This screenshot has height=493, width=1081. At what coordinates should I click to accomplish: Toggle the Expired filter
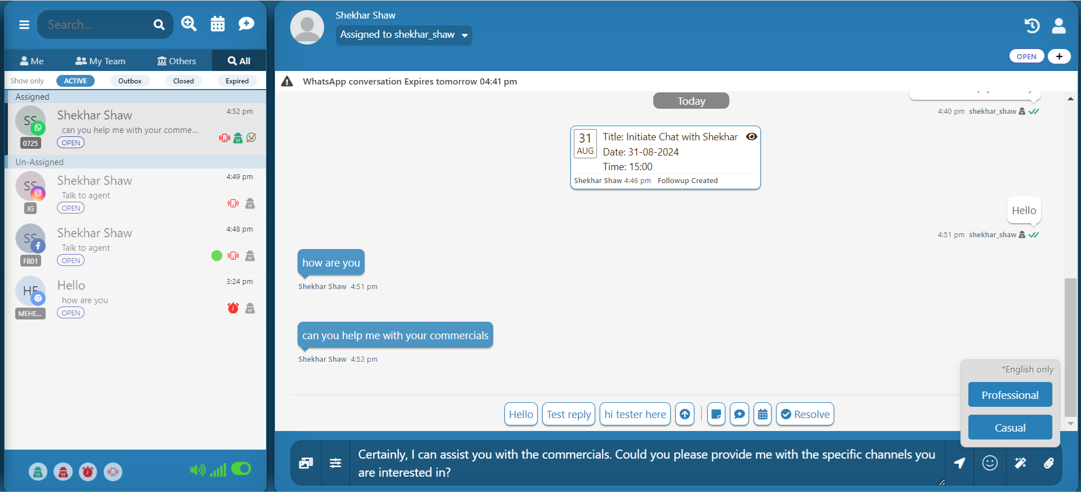tap(237, 81)
